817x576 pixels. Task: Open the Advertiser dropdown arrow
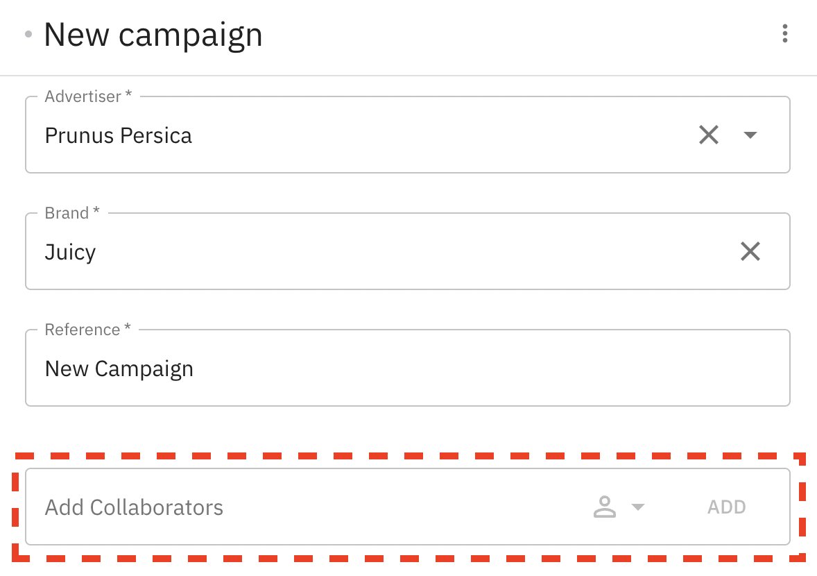[750, 135]
